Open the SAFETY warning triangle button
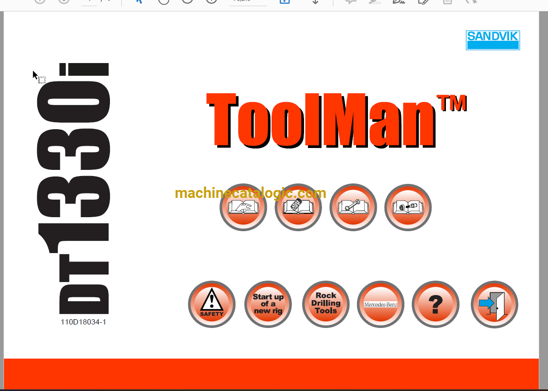This screenshot has height=391, width=548. pyautogui.click(x=212, y=304)
